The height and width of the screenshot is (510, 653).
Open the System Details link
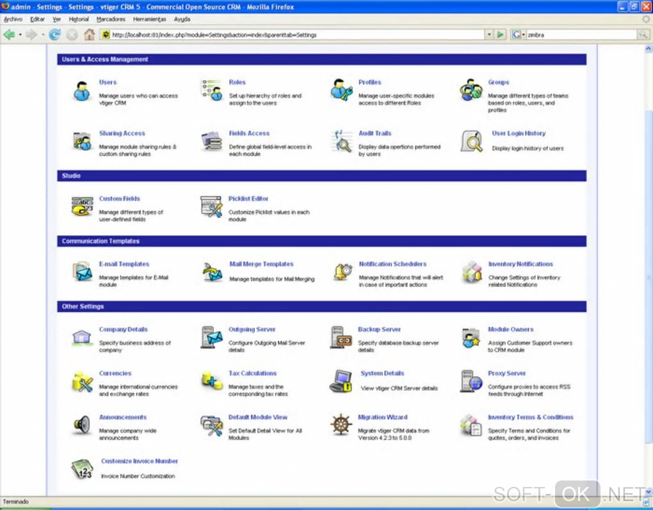[x=382, y=374]
